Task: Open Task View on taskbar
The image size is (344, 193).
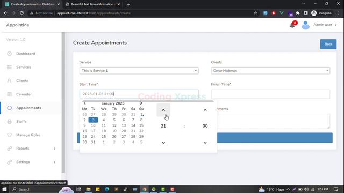Action: tap(78, 189)
